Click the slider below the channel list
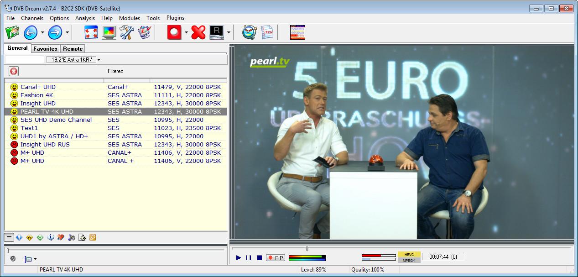Image resolution: width=578 pixels, height=277 pixels. [115, 251]
